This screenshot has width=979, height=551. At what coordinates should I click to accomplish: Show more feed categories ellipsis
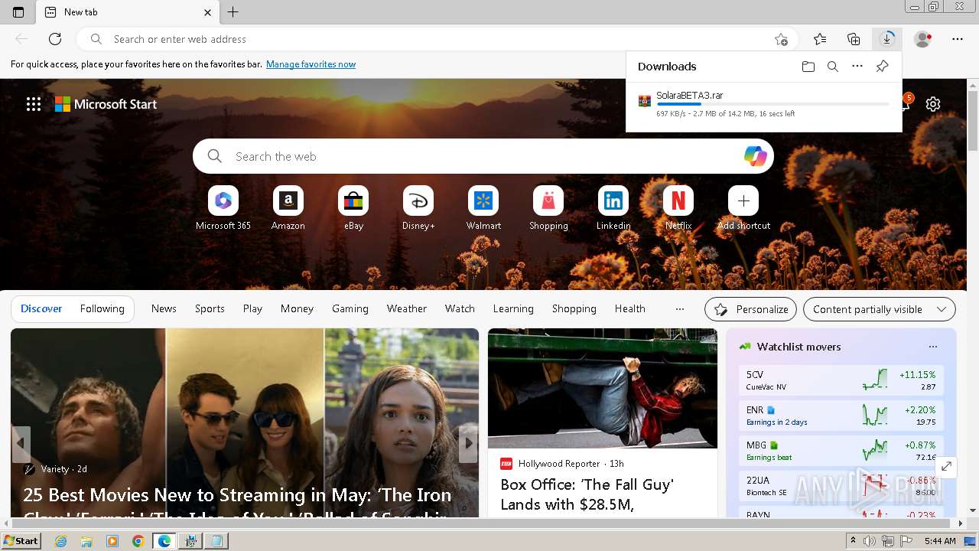[680, 309]
